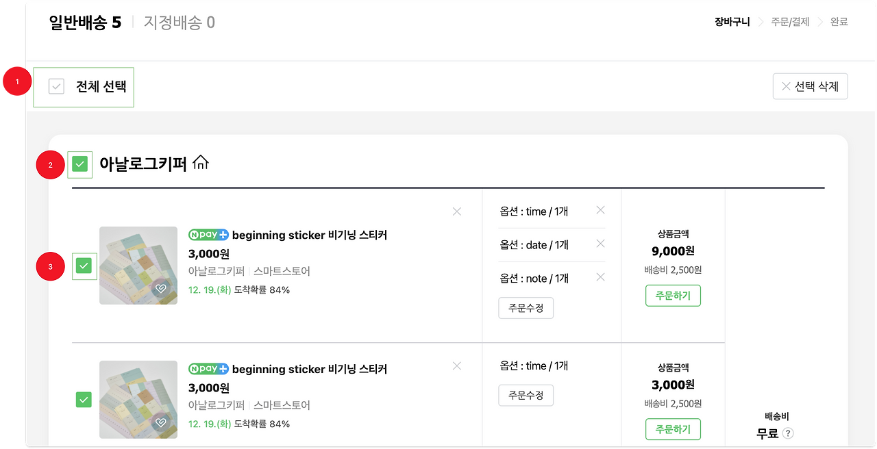
Task: Click 주문하기 for the 9,000원 item
Action: 673,296
